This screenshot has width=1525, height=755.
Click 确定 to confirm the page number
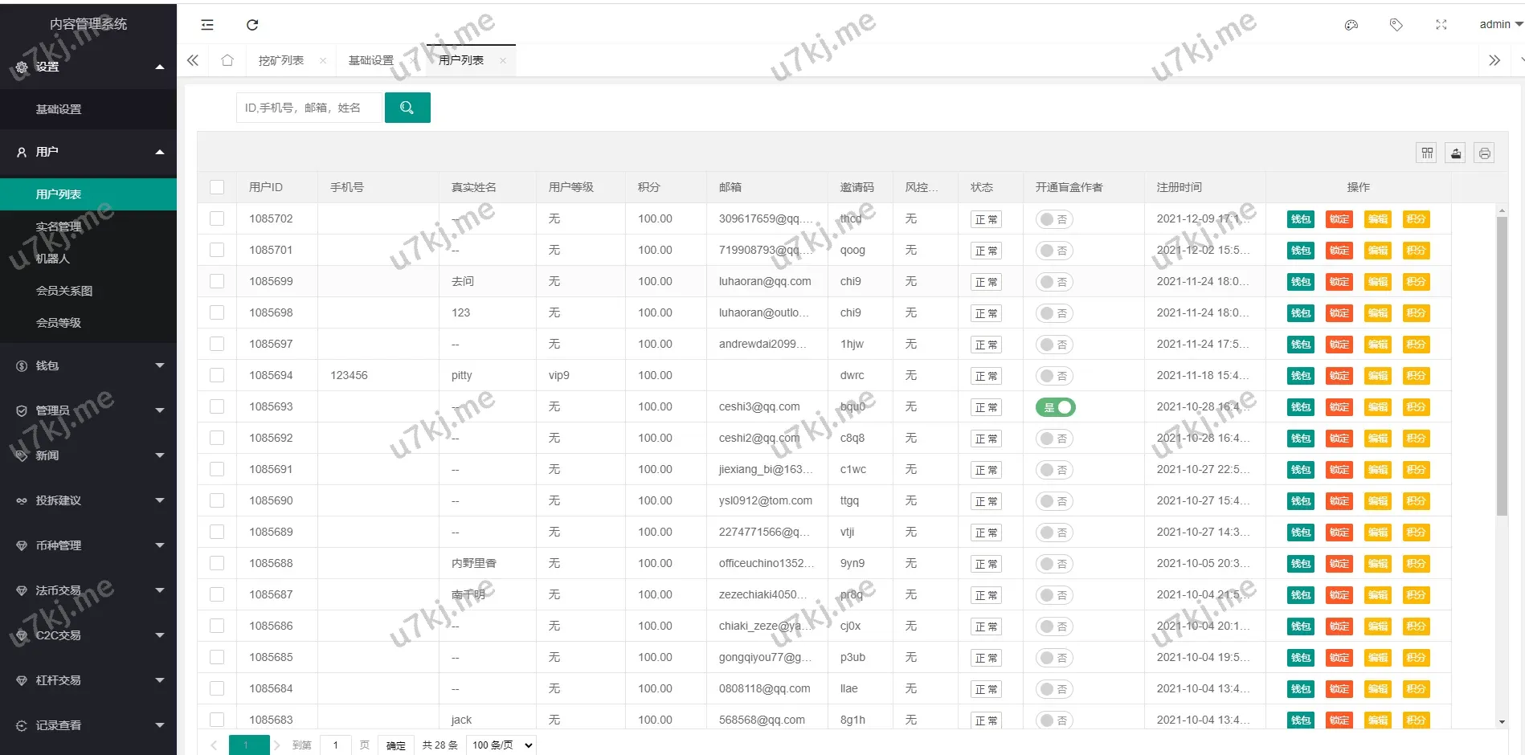point(395,745)
